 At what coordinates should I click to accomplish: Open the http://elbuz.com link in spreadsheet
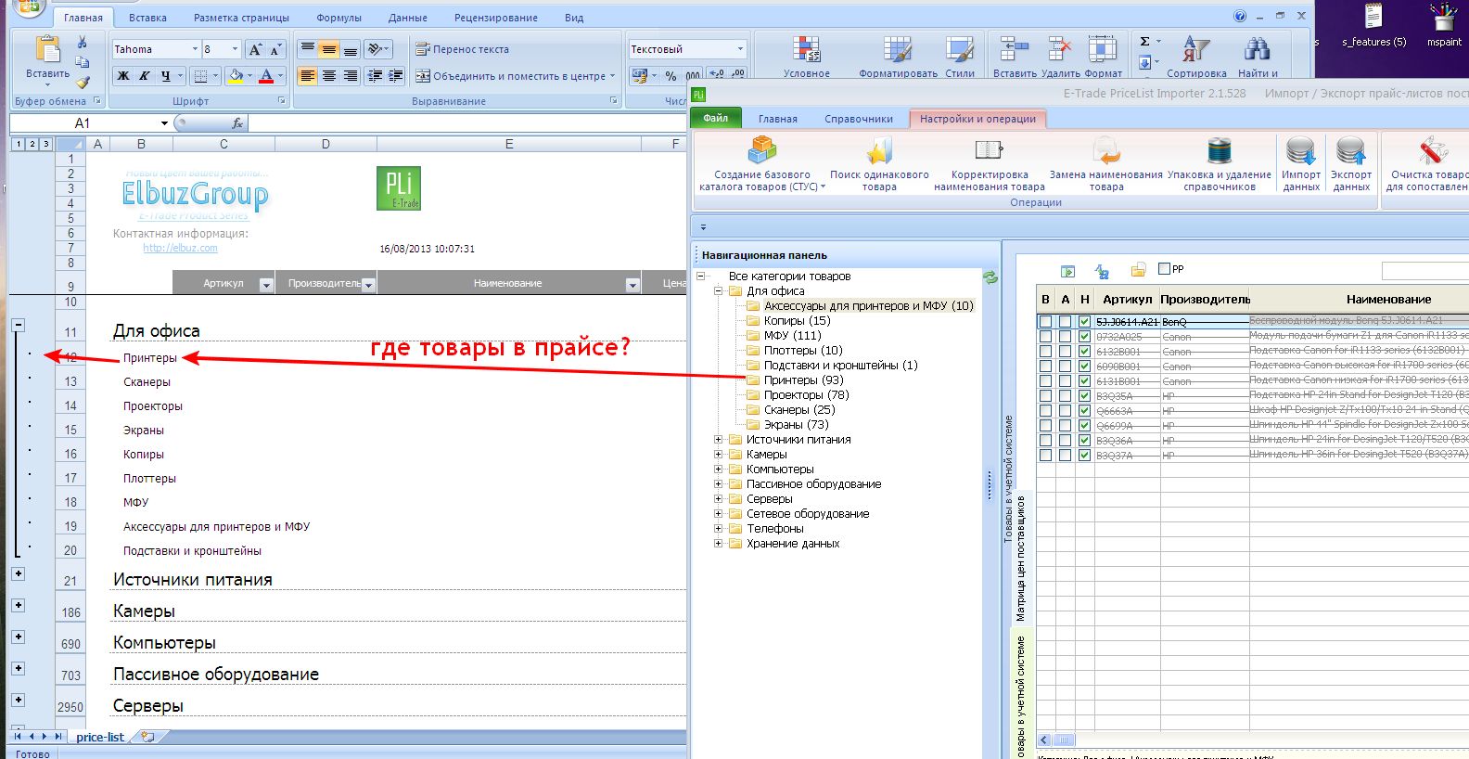[x=180, y=249]
